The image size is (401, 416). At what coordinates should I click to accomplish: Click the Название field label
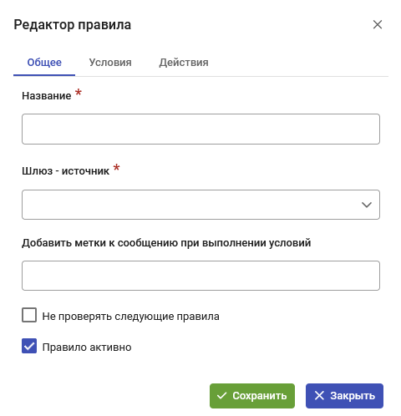click(x=47, y=96)
